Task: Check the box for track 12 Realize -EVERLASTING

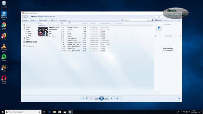Action: tap(62, 51)
